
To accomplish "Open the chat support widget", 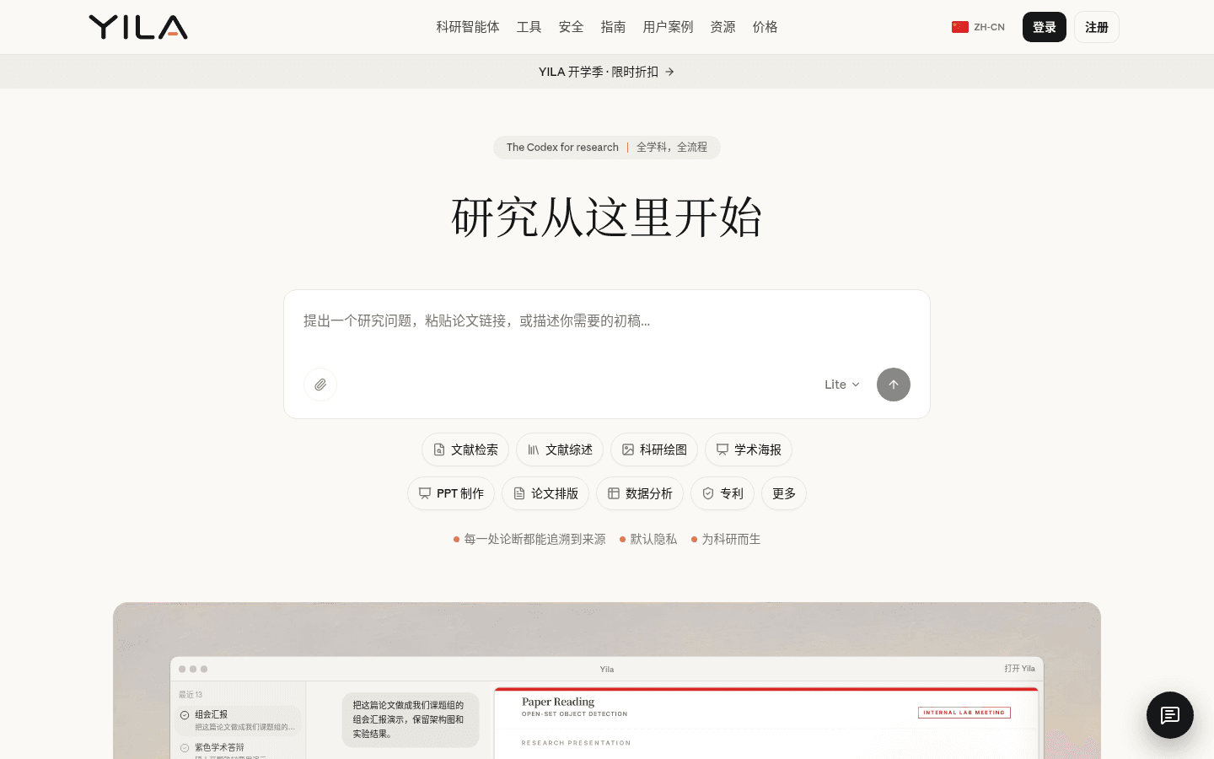I will tap(1170, 715).
